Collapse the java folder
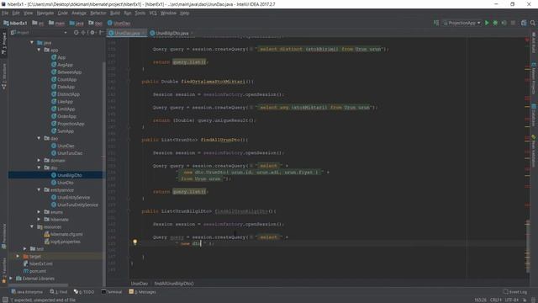This screenshot has height=303, width=538. click(x=32, y=43)
